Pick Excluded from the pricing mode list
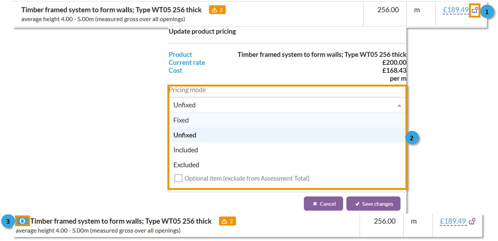 click(x=186, y=165)
